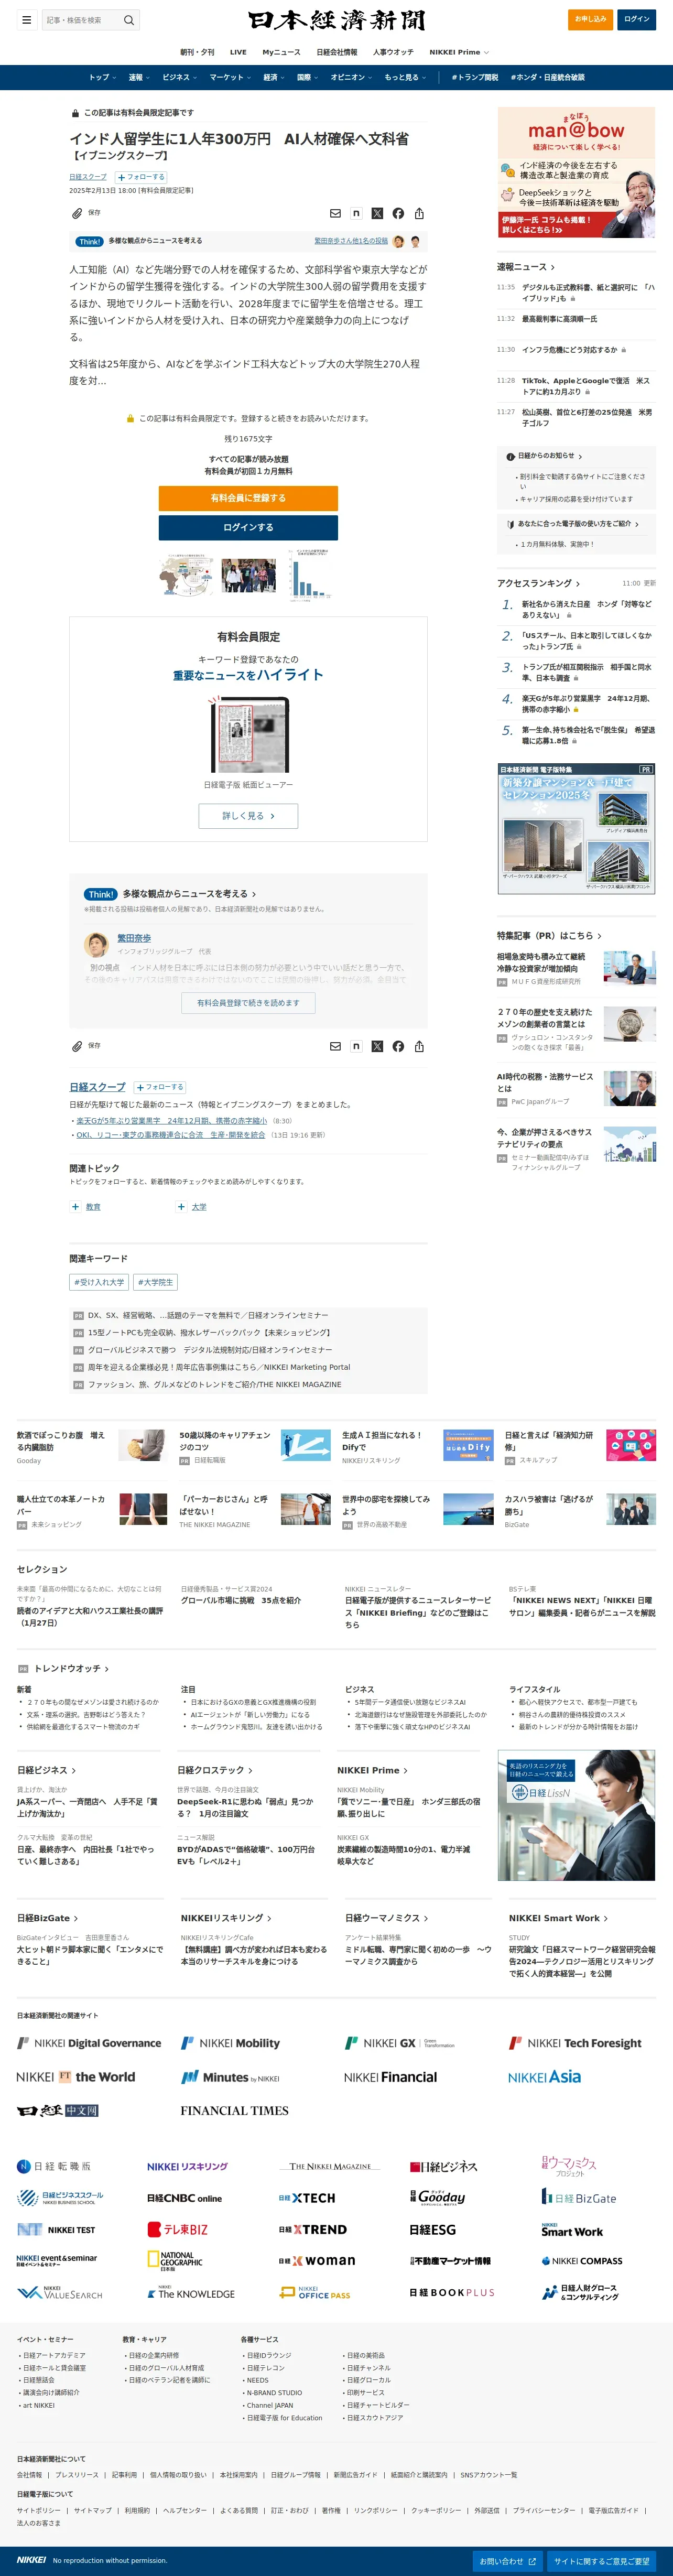The height and width of the screenshot is (2576, 673).
Task: Expand the オピニオン navigation dropdown
Action: [x=351, y=77]
